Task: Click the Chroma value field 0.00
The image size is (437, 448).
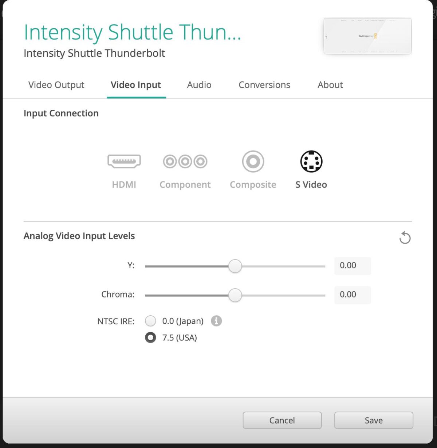Action: point(353,295)
